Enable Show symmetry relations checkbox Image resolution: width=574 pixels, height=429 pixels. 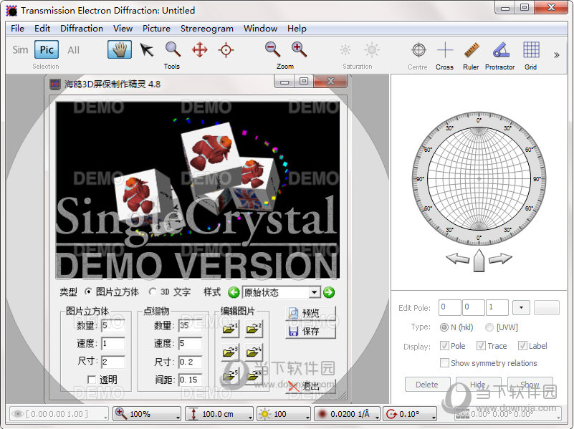pos(444,363)
